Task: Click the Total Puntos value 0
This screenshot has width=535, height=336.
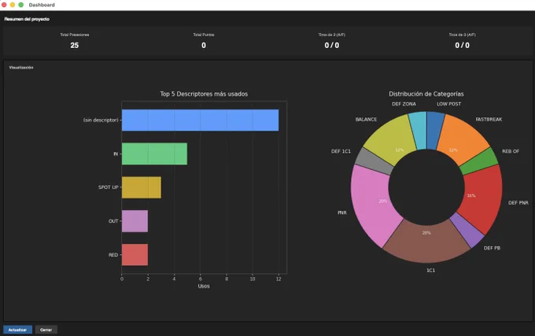Action: (204, 46)
